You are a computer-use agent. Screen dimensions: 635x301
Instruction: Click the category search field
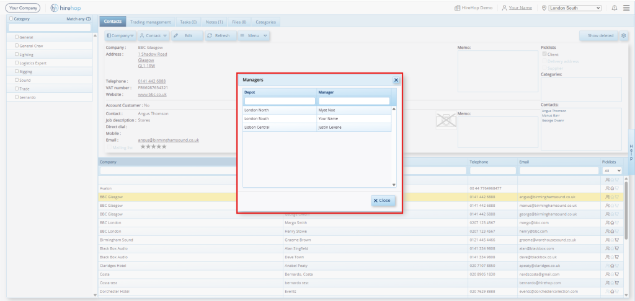point(50,27)
